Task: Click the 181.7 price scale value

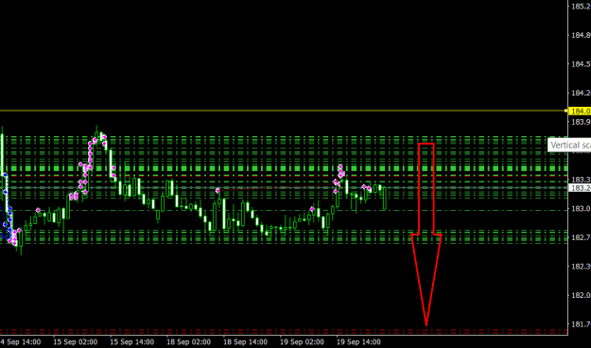Action: click(582, 324)
